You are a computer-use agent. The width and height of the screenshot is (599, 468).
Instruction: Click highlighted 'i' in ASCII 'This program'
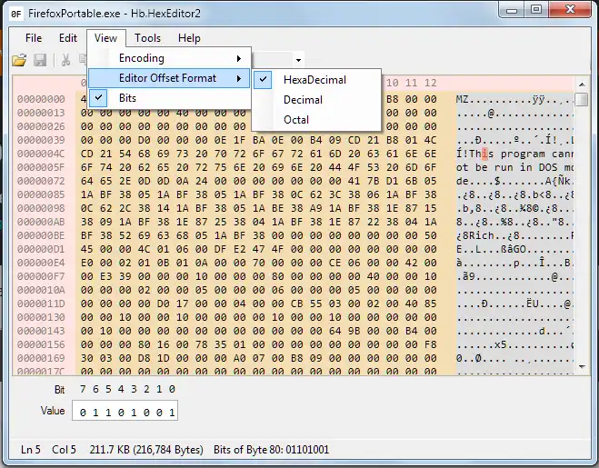[484, 154]
